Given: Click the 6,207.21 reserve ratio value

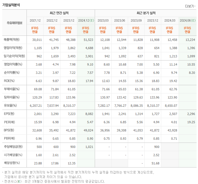Looking at the screenshot, I should [x=36, y=106].
